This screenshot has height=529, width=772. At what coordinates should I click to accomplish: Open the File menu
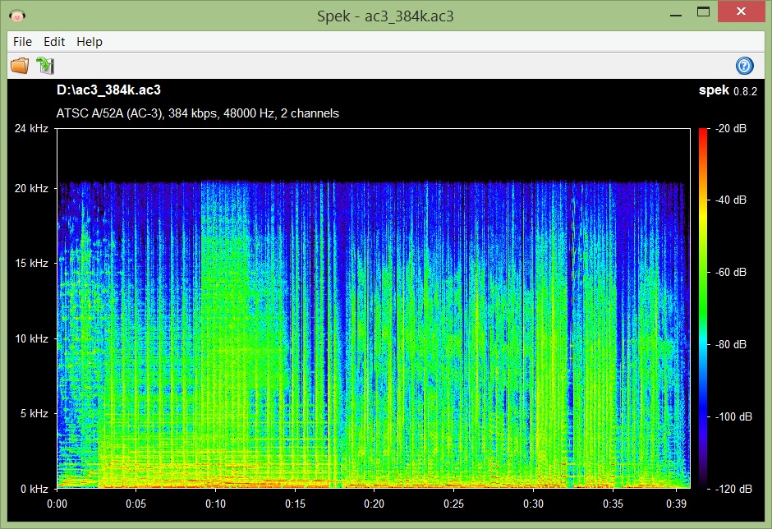(22, 41)
